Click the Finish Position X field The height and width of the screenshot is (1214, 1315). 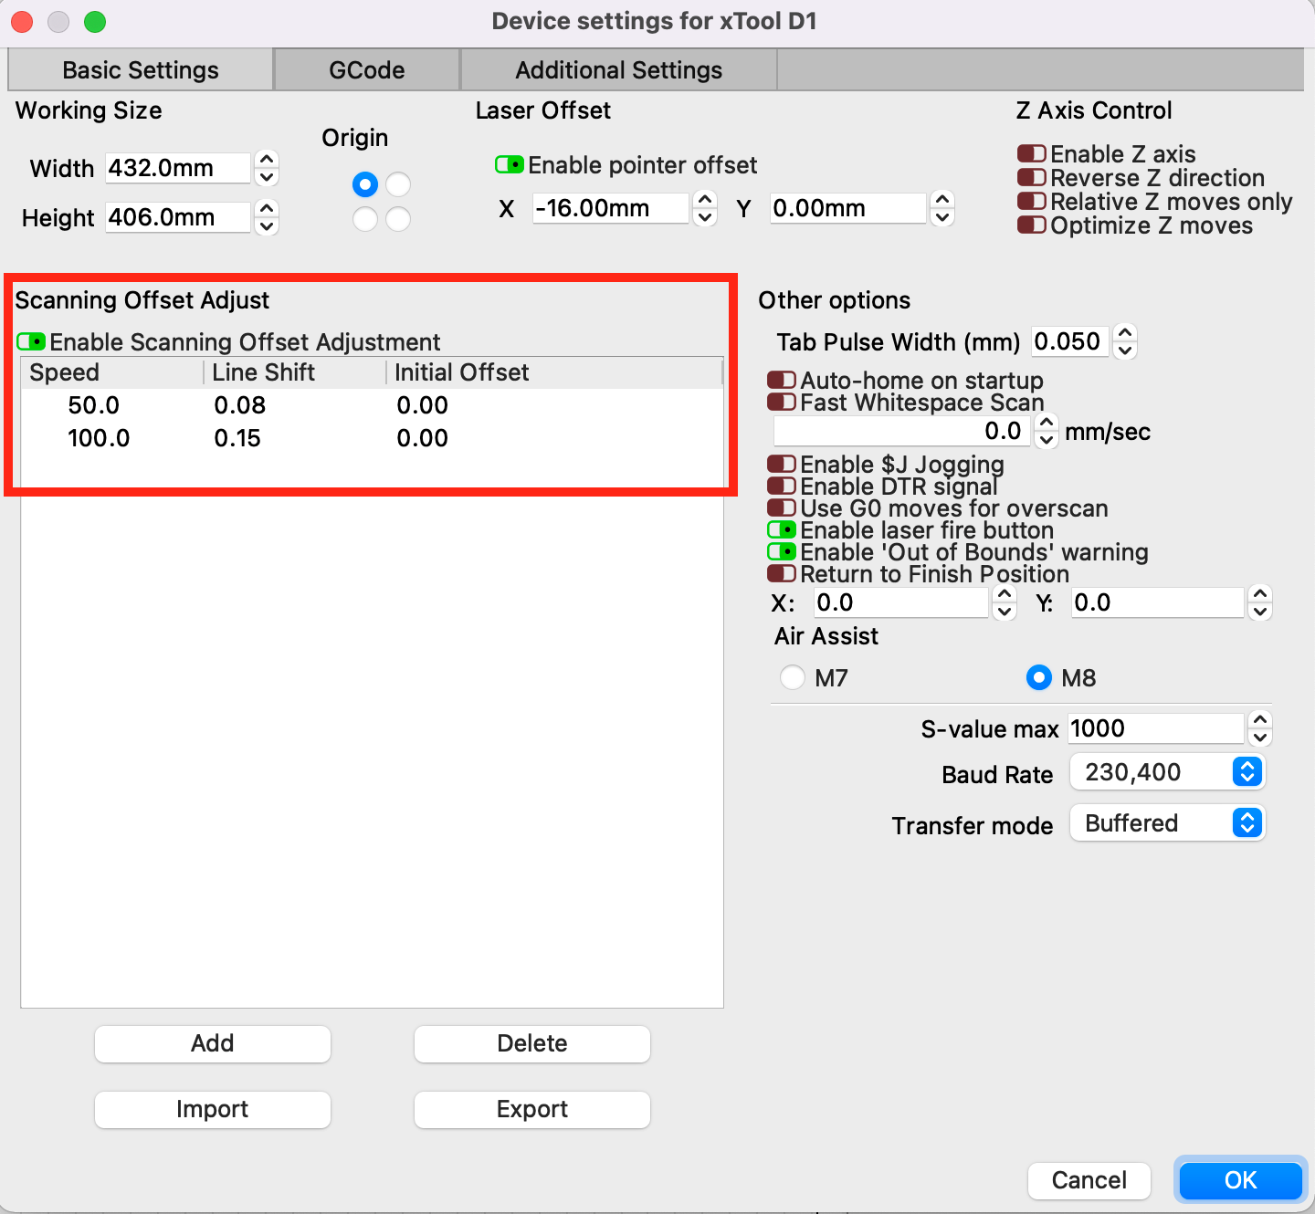tap(901, 602)
